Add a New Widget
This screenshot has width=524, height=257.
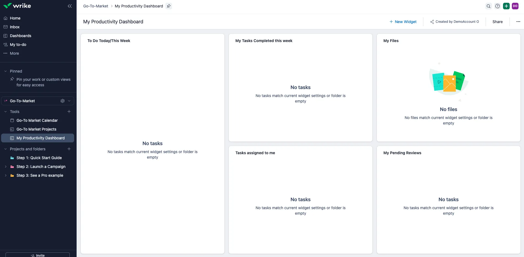(403, 22)
